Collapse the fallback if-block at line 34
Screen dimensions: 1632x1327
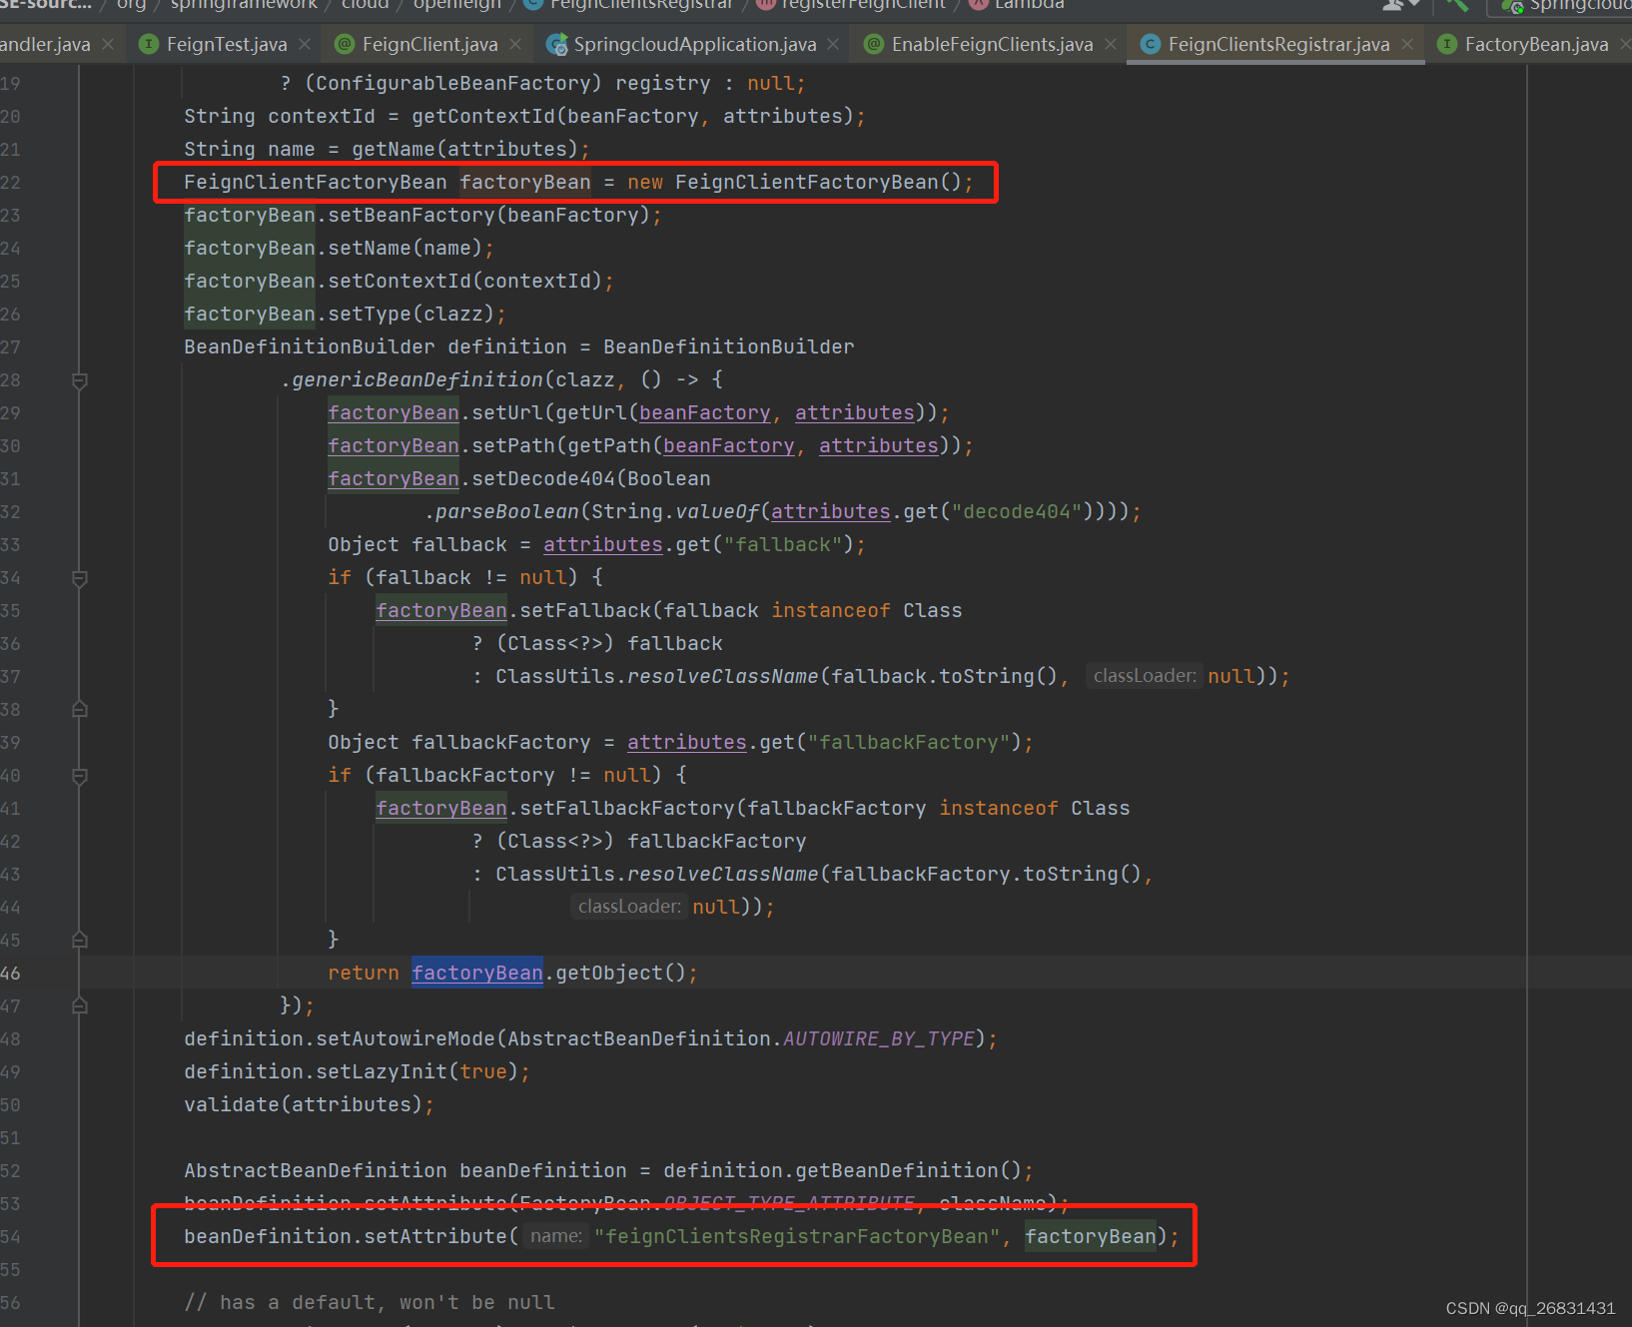point(80,578)
